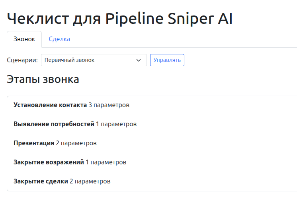Viewport: 297px width, 212px height.
Task: Click "2 параметров" next to Презентация
Action: tap(76, 143)
